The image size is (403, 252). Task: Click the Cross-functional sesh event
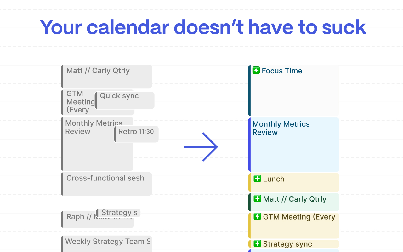click(106, 184)
